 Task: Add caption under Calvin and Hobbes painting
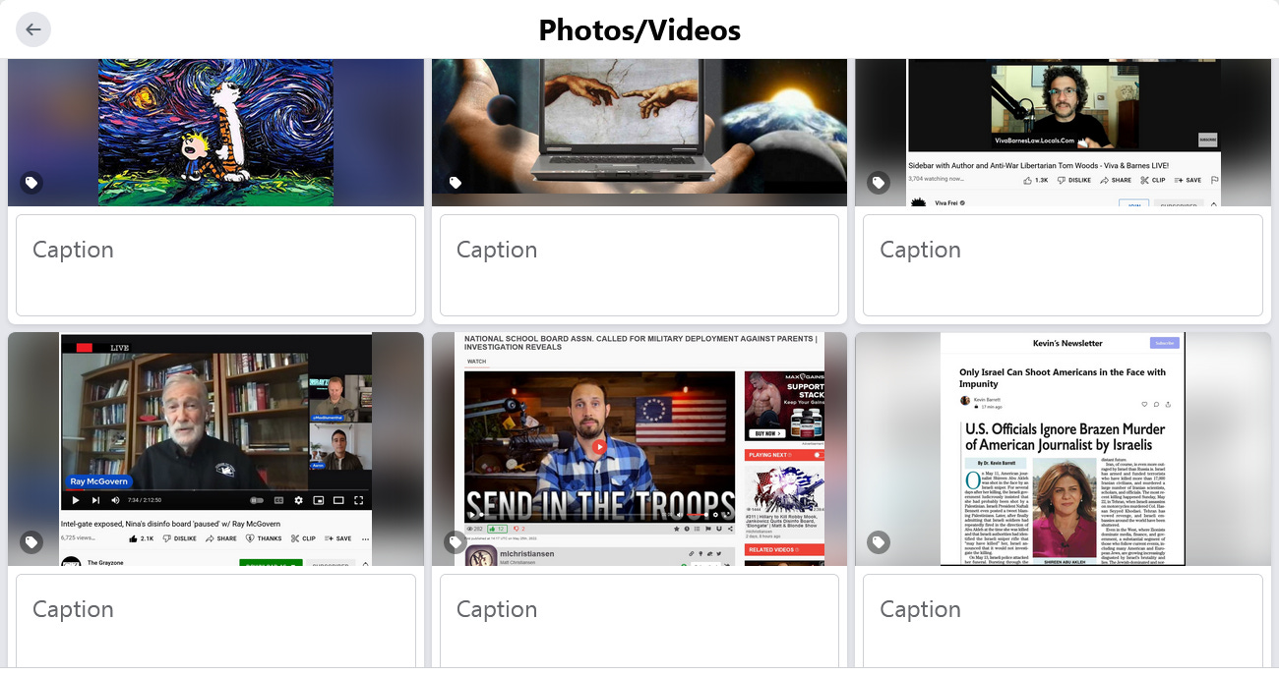215,265
